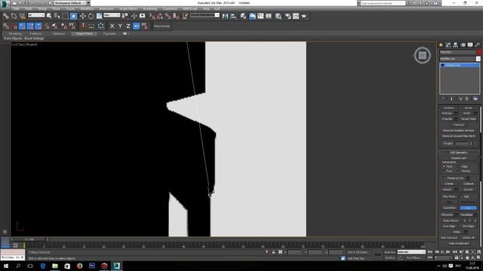Click the Unlink Selection tool

[x=14, y=16]
